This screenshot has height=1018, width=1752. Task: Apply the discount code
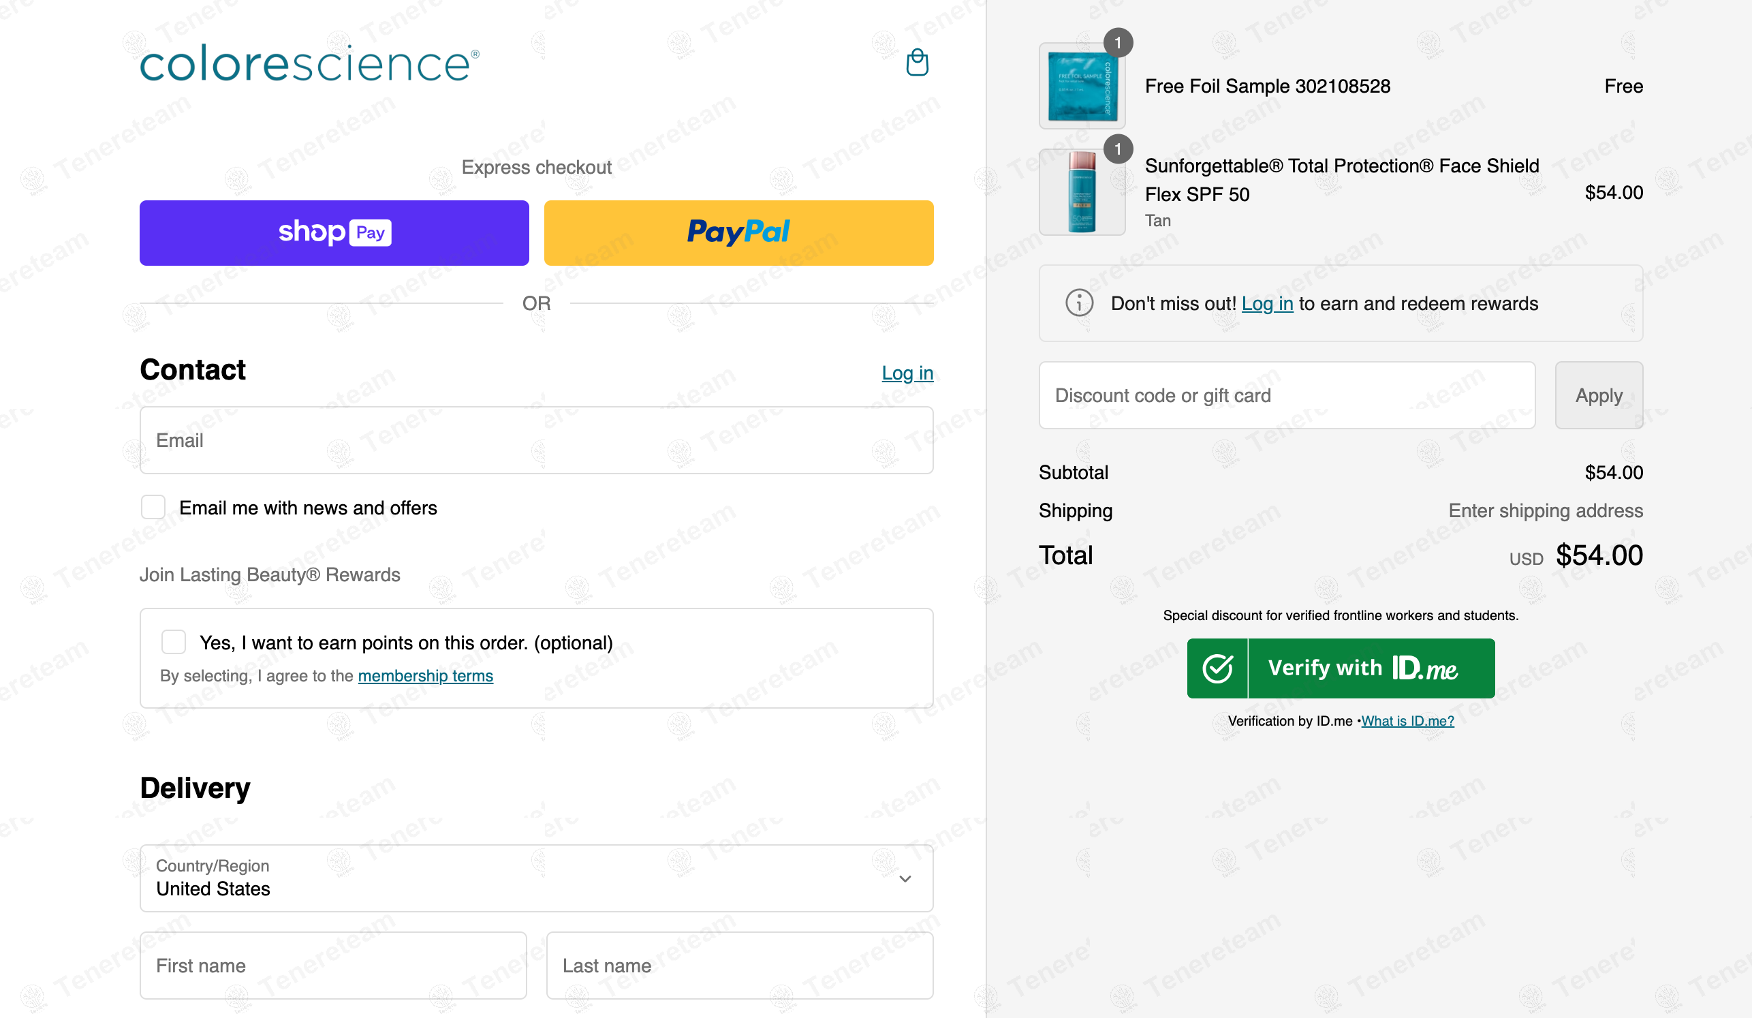(1598, 395)
